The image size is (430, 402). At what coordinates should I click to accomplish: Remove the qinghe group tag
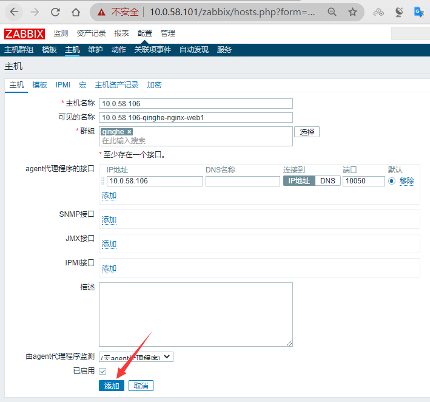click(129, 132)
